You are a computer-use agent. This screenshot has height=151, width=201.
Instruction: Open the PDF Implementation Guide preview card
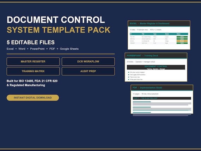[x=162, y=99]
